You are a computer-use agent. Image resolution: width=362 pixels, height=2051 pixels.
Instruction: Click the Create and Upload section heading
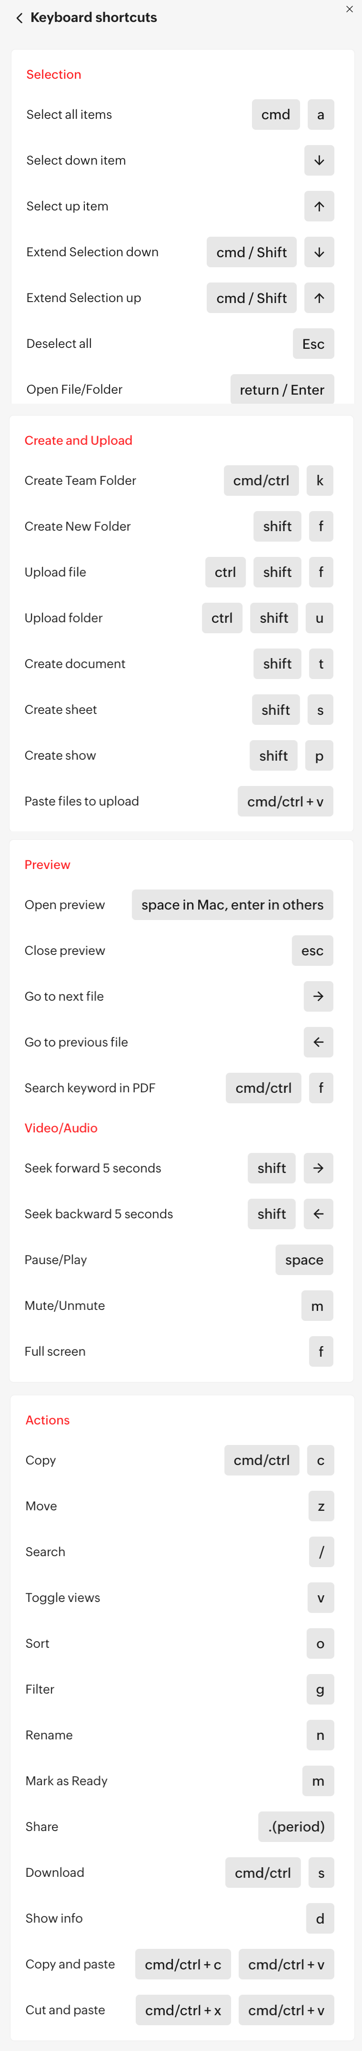pyautogui.click(x=79, y=440)
